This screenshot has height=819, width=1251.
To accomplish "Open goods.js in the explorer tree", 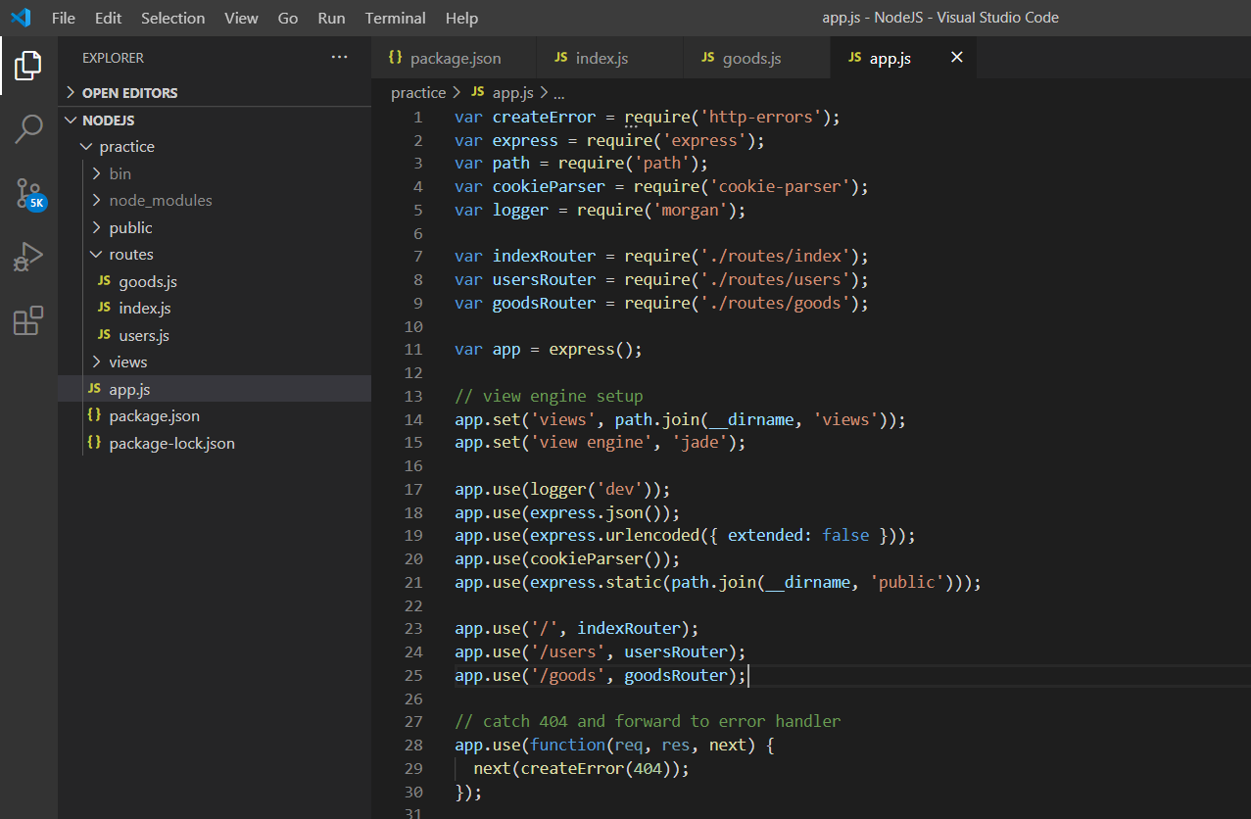I will pyautogui.click(x=215, y=281).
